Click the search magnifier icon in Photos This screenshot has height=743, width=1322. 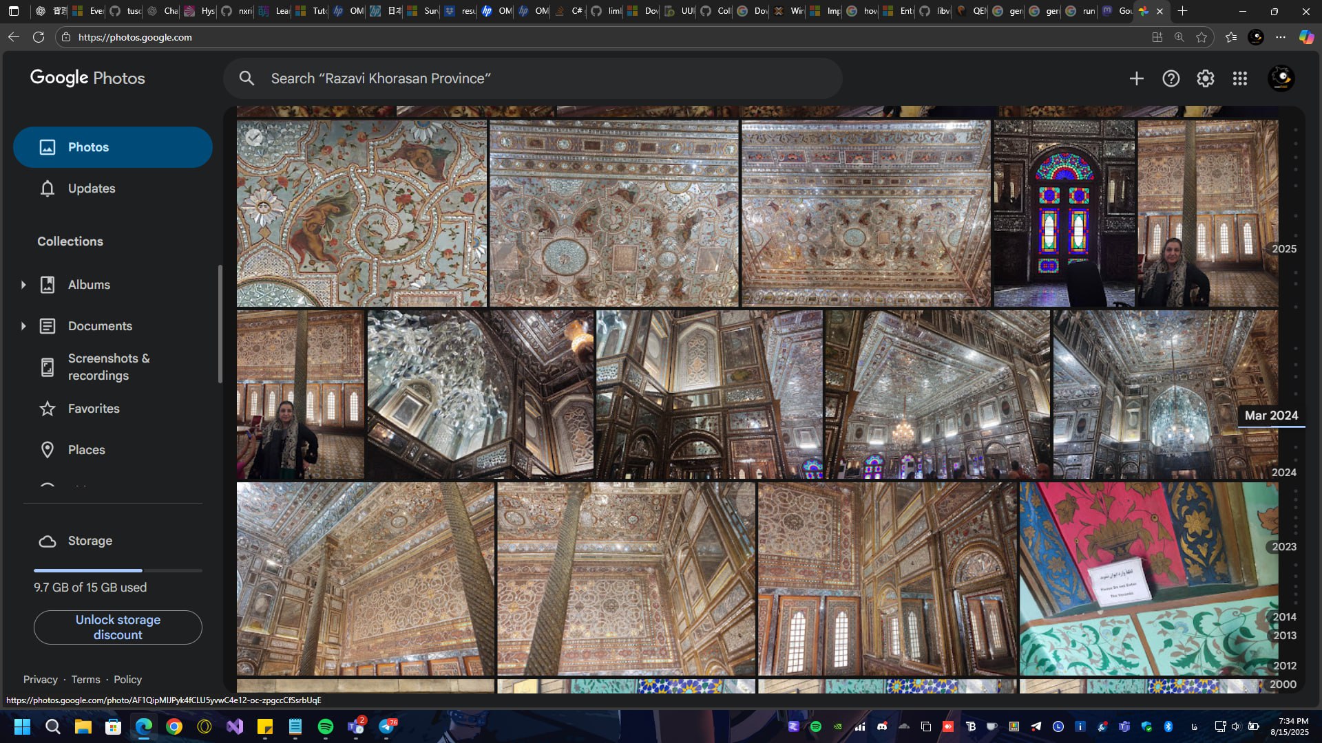[x=246, y=78]
